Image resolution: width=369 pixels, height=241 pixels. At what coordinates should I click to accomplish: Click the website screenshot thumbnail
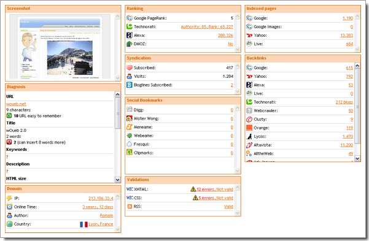pyautogui.click(x=60, y=47)
